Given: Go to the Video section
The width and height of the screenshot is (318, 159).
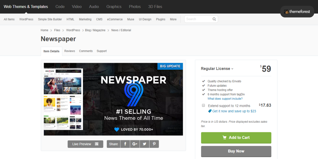Looking at the screenshot, I should [x=77, y=7].
